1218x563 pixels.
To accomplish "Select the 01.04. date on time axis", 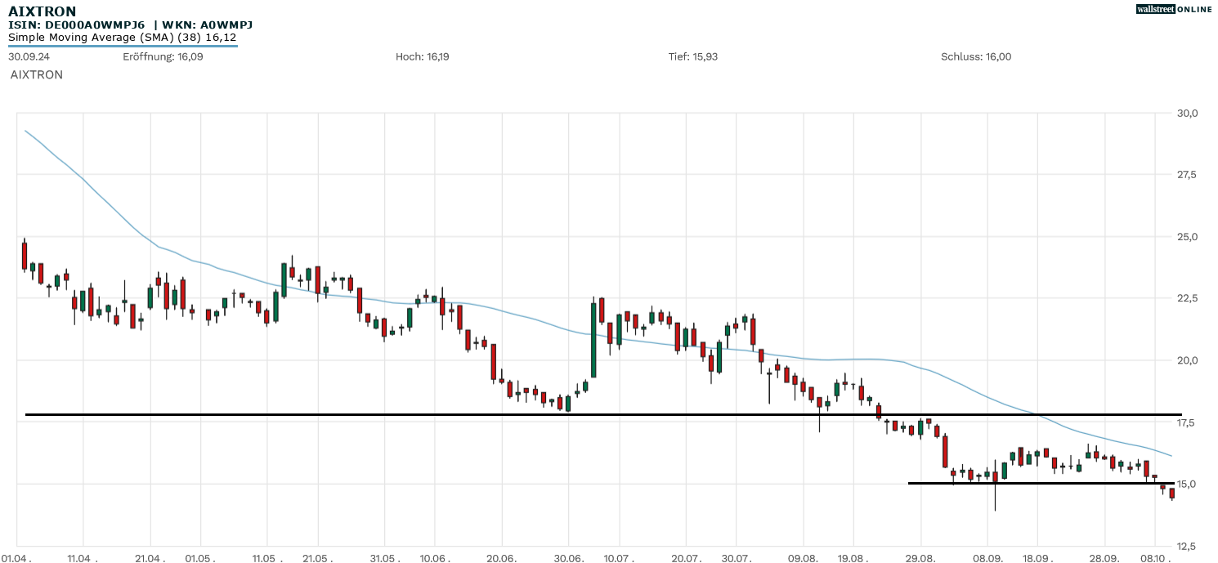I will click(16, 559).
